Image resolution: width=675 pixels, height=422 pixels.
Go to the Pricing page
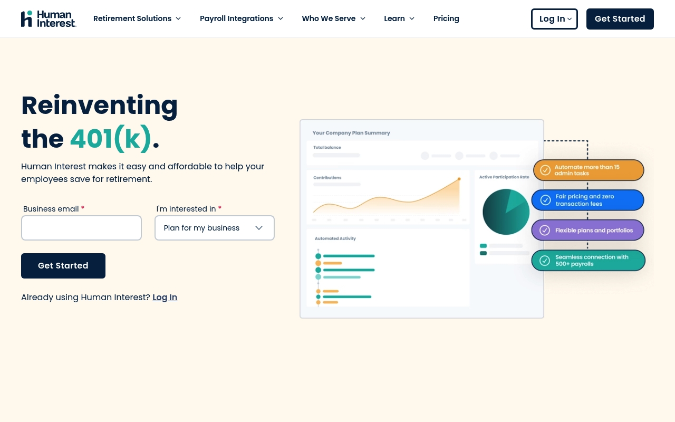[x=446, y=18]
